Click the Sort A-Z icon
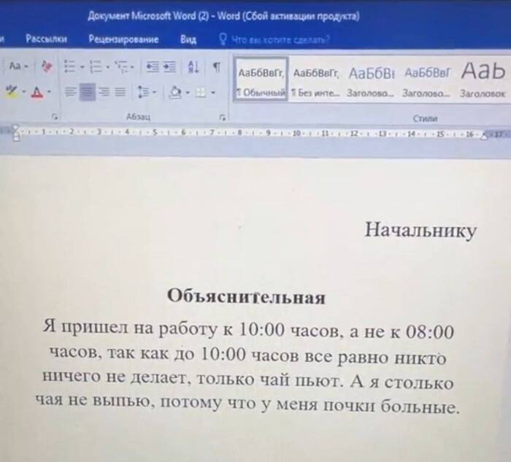The image size is (511, 462). pyautogui.click(x=193, y=67)
